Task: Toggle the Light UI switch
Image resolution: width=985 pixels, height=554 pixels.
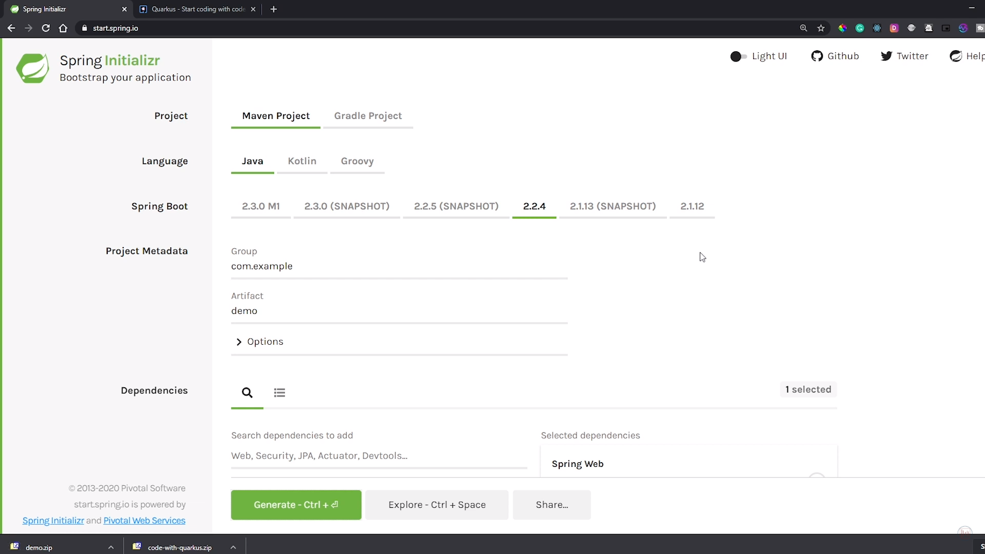Action: 738,56
